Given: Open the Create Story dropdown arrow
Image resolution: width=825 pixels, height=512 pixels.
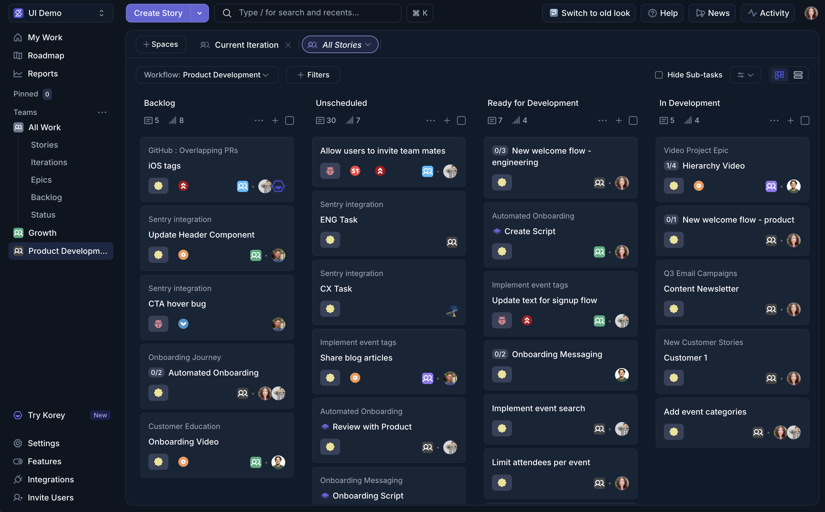Looking at the screenshot, I should click(x=200, y=13).
